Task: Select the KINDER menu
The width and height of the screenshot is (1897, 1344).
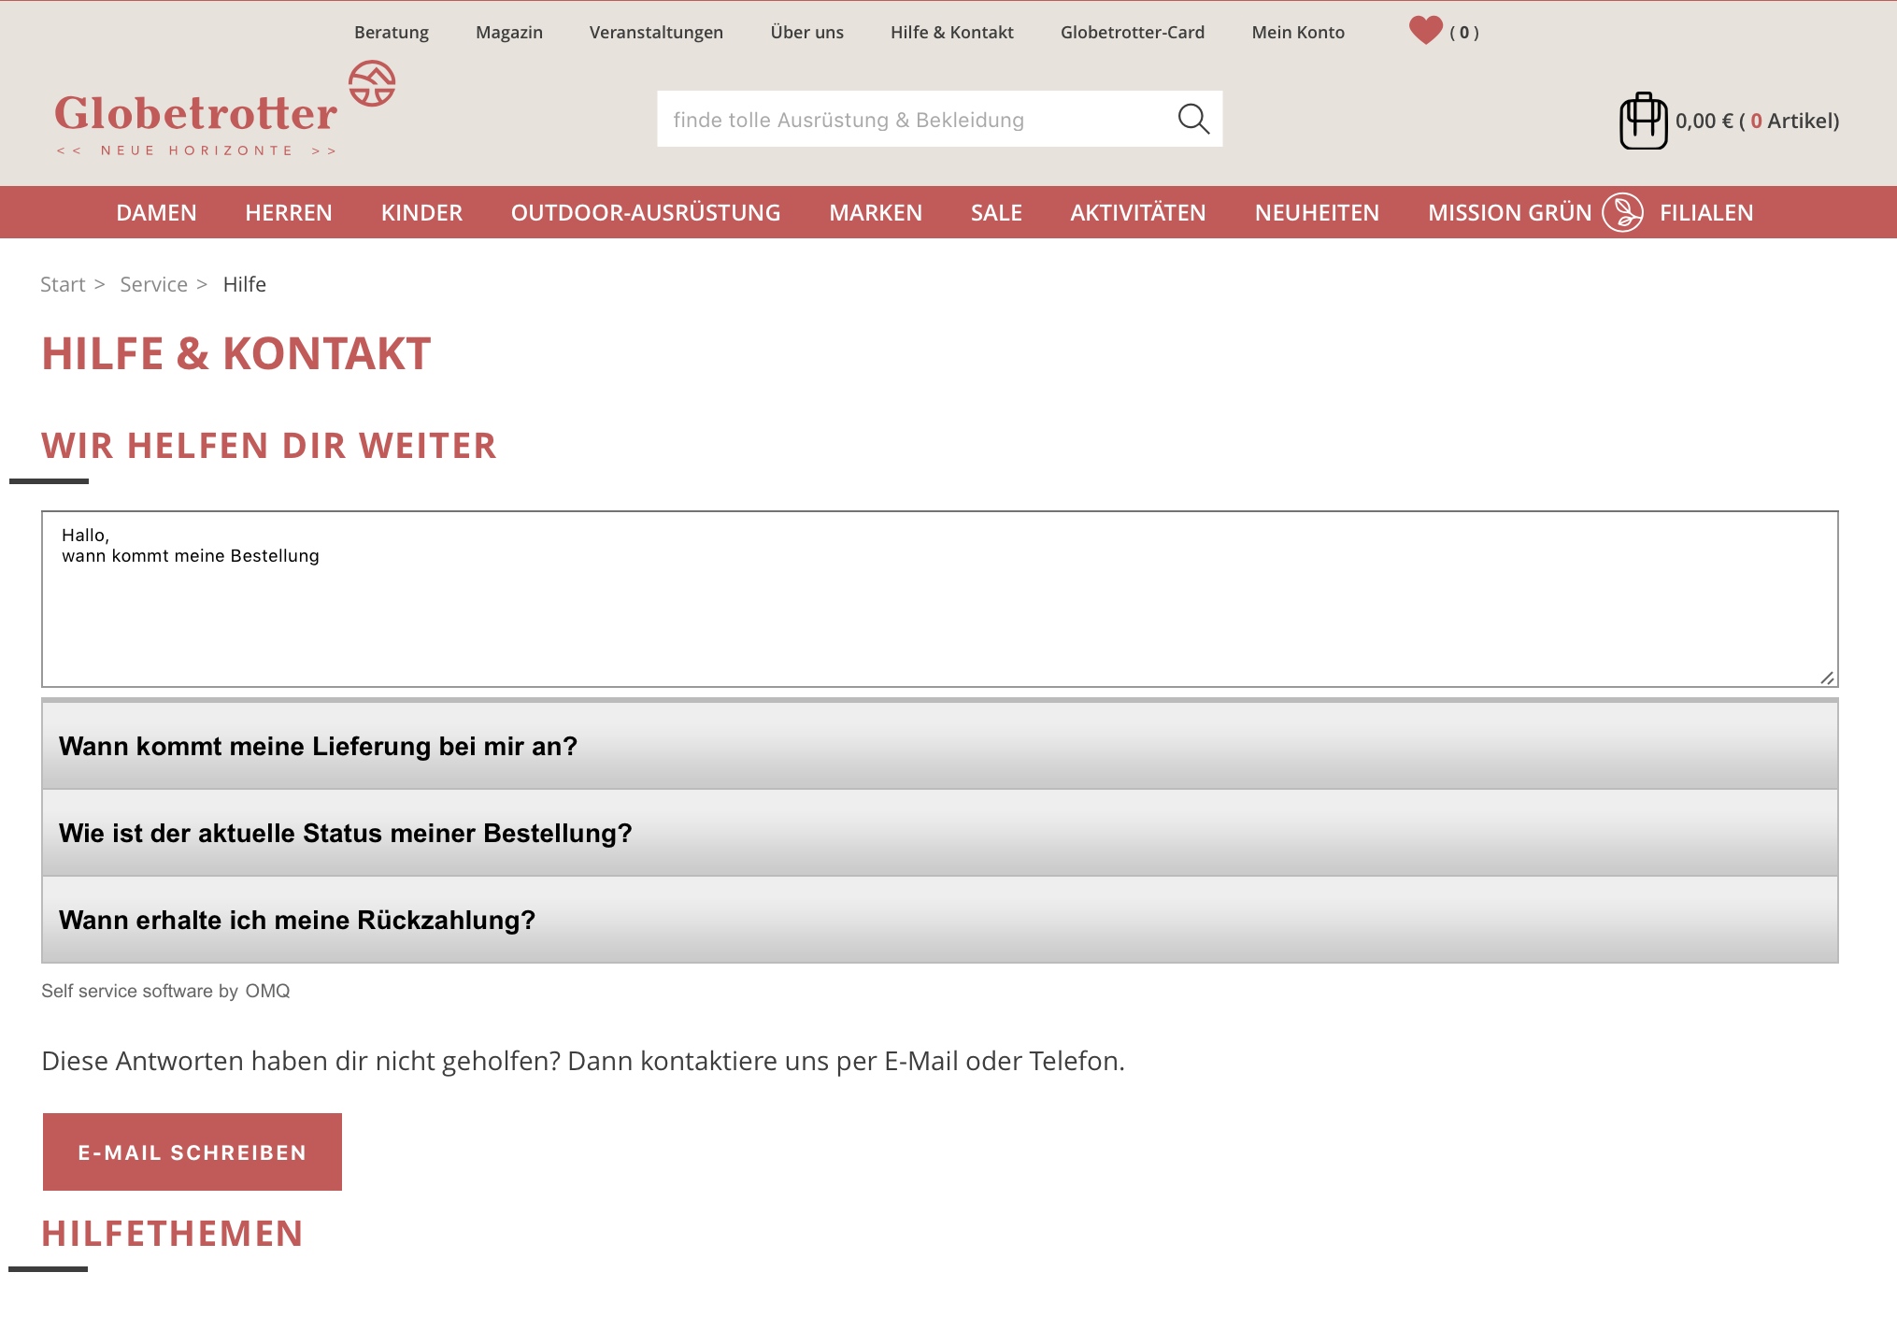Action: 421,212
